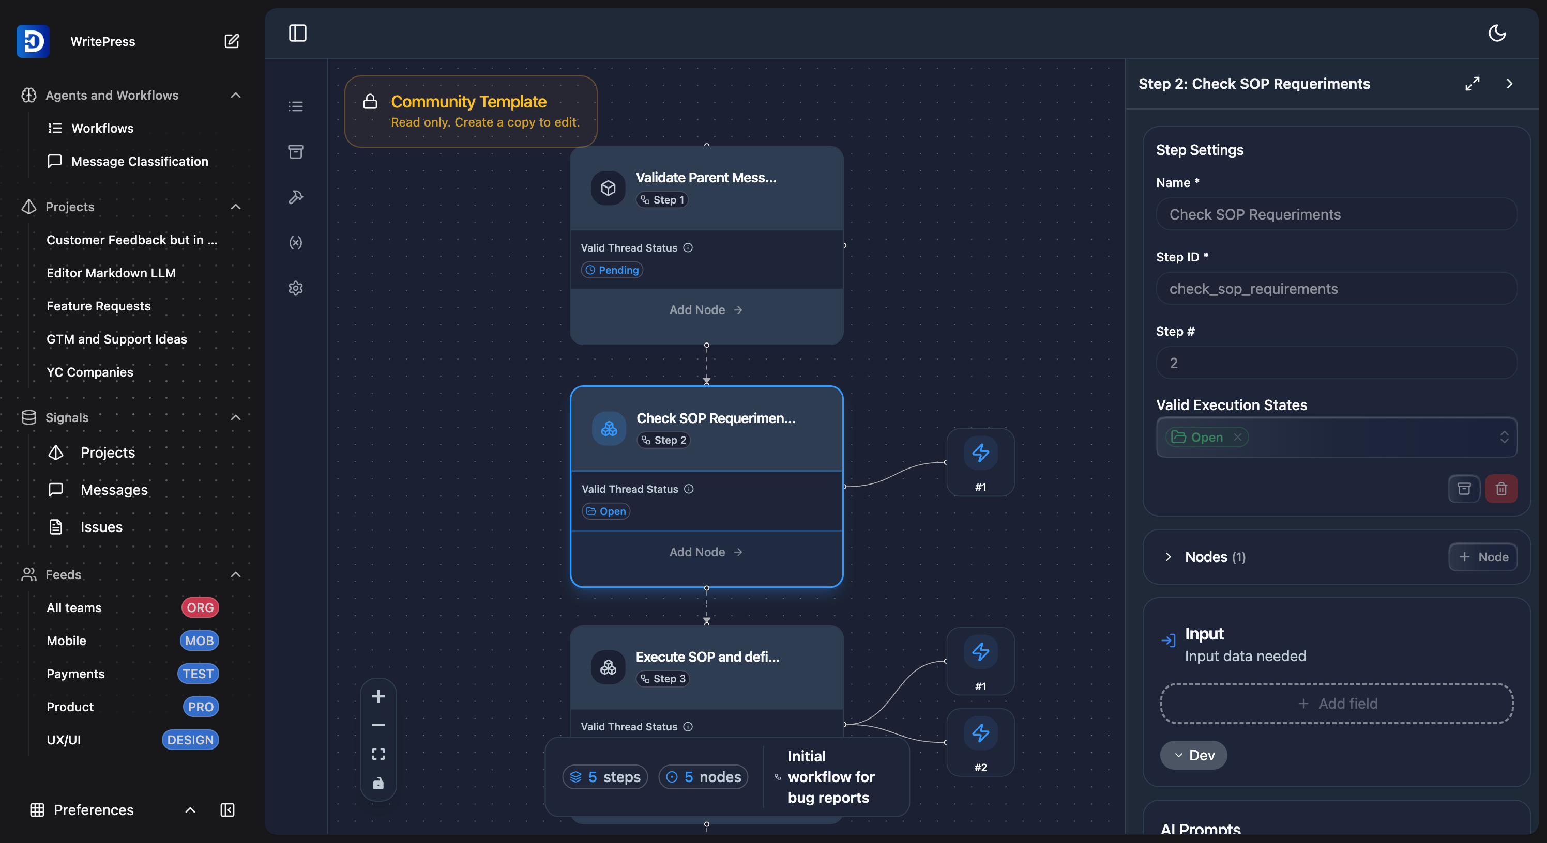Open Message Classification in sidebar
The height and width of the screenshot is (843, 1547).
pyautogui.click(x=139, y=161)
